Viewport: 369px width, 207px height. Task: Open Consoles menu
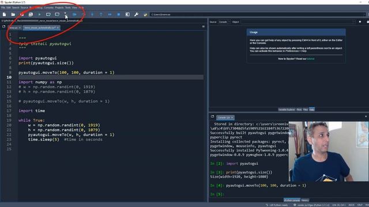coord(48,7)
